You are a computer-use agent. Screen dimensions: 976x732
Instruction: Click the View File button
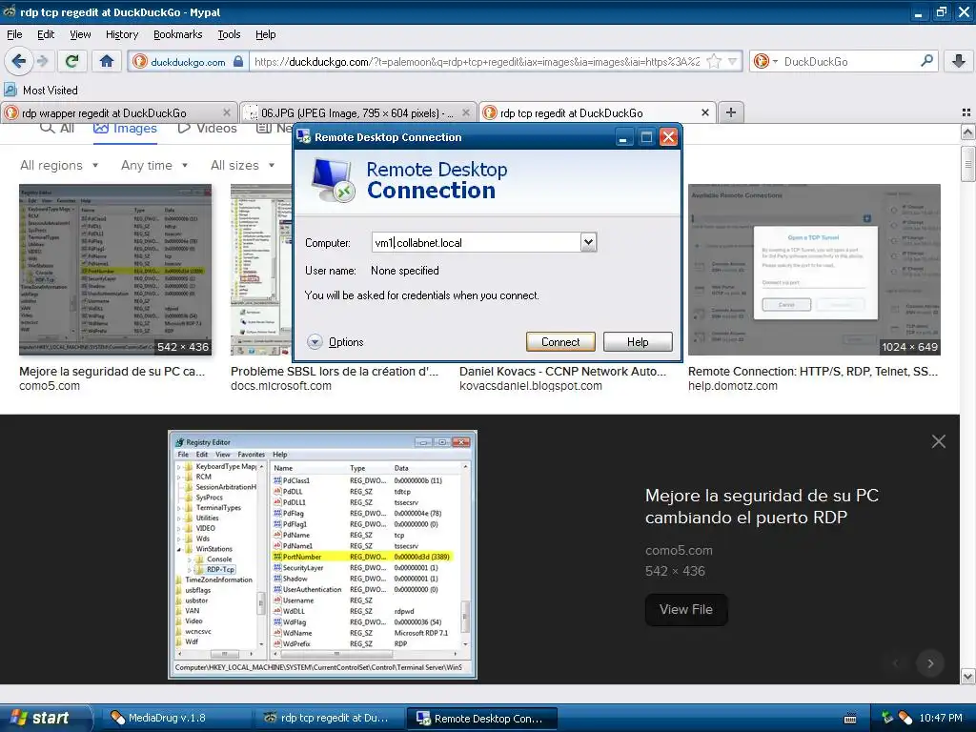coord(686,609)
